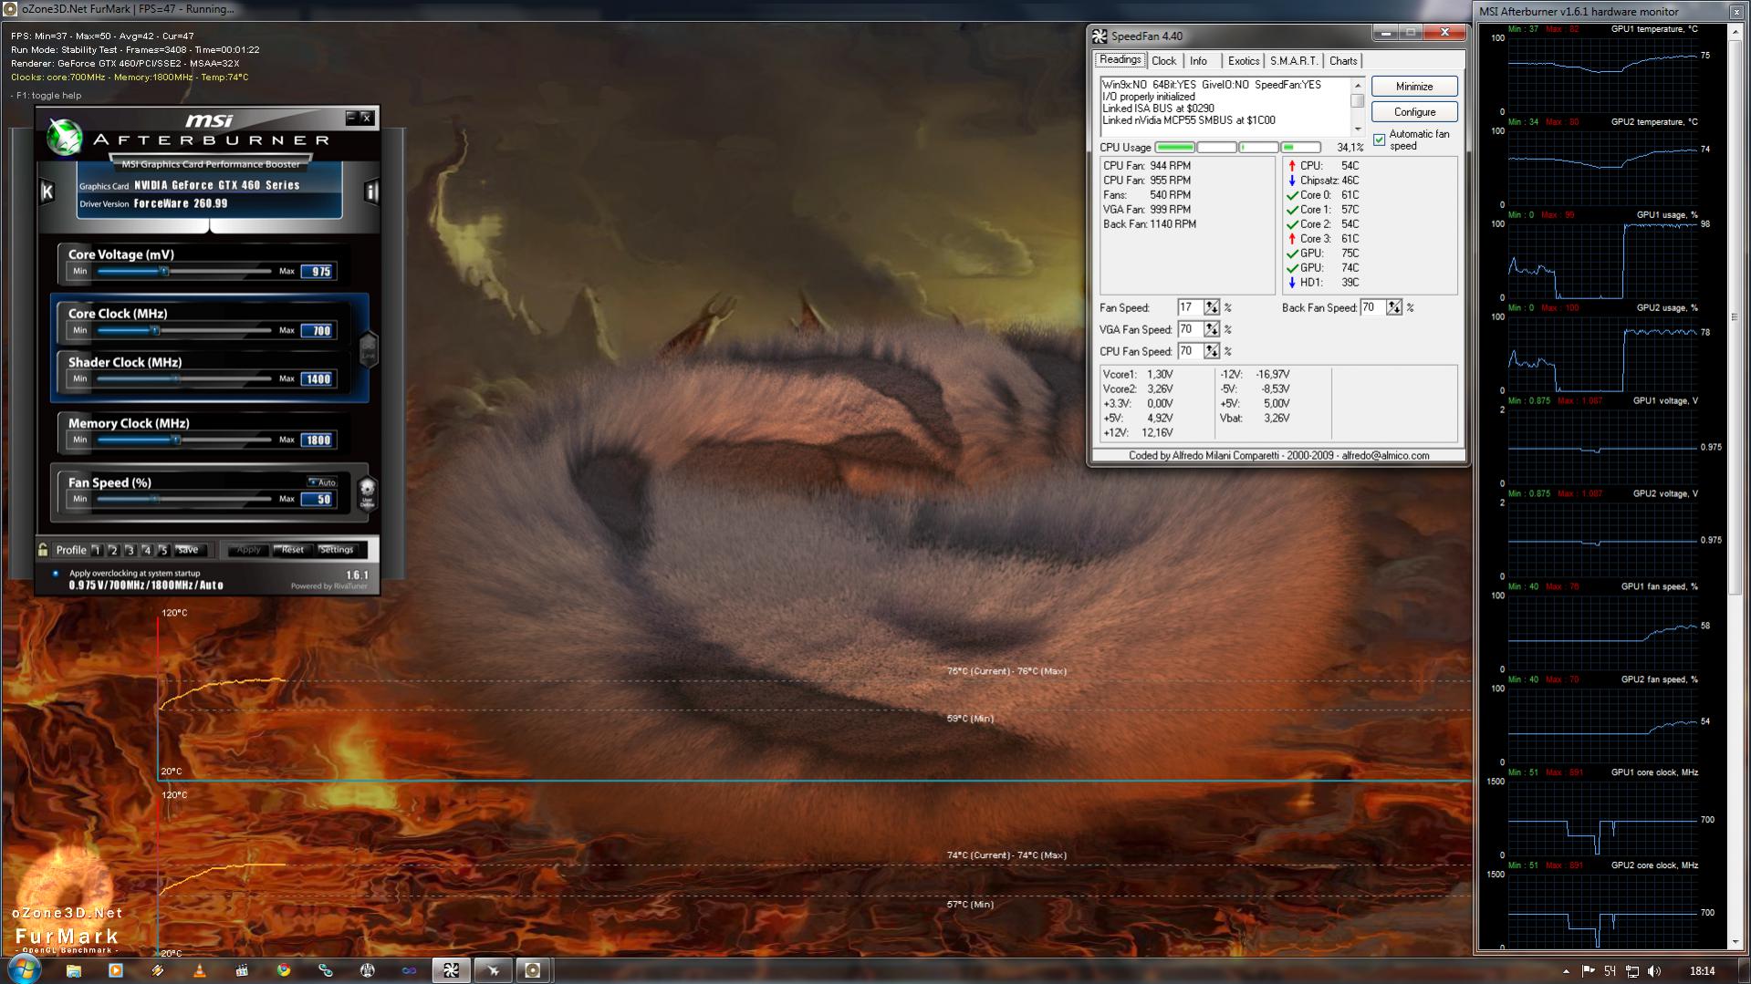Toggle Apply overclocking at system startup
Screen dimensions: 1751x984
pos(56,574)
